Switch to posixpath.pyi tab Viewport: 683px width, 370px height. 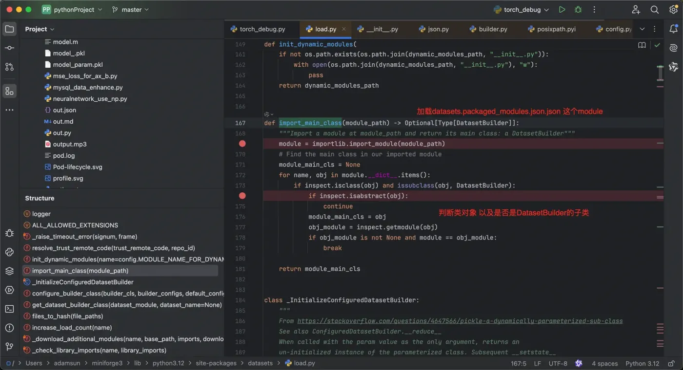tap(551, 29)
